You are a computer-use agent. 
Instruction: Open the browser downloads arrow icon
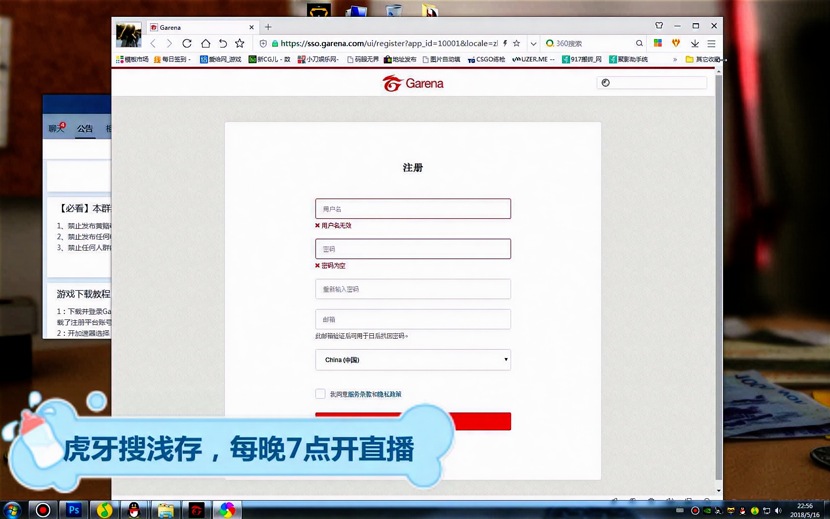pyautogui.click(x=695, y=44)
